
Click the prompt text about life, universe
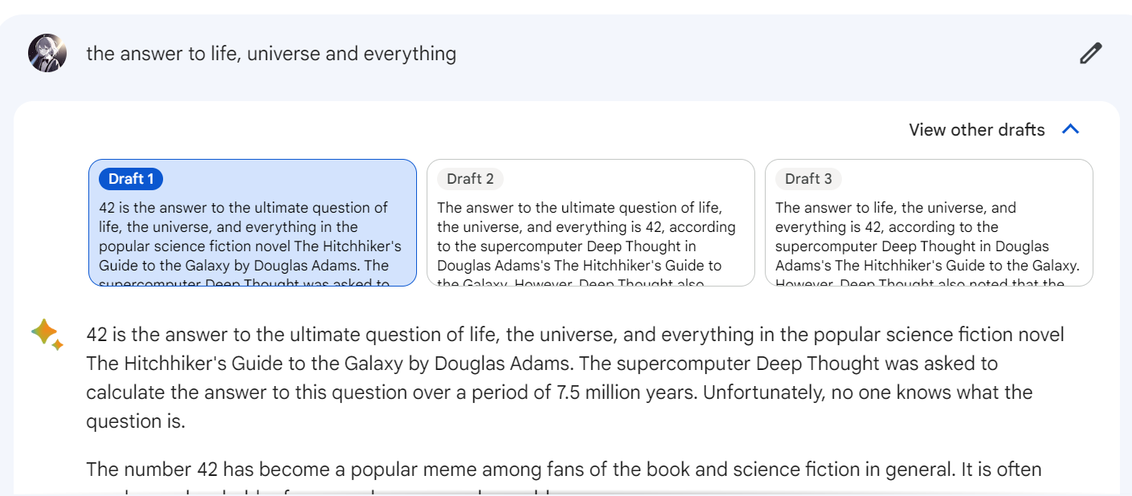[271, 54]
